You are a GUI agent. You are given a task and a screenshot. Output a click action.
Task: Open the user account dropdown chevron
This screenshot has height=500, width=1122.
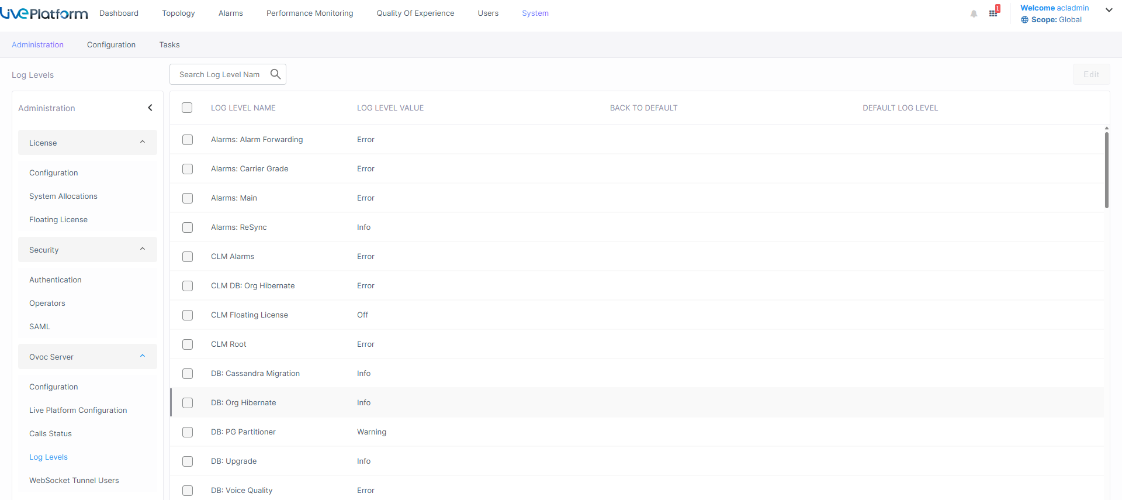pyautogui.click(x=1109, y=10)
